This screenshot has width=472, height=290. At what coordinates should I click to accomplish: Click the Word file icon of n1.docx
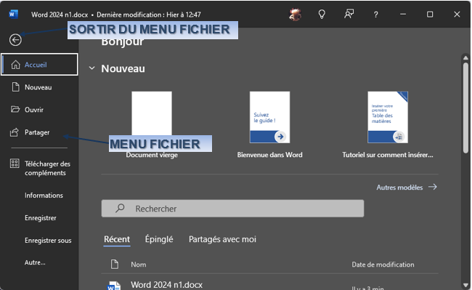(114, 286)
